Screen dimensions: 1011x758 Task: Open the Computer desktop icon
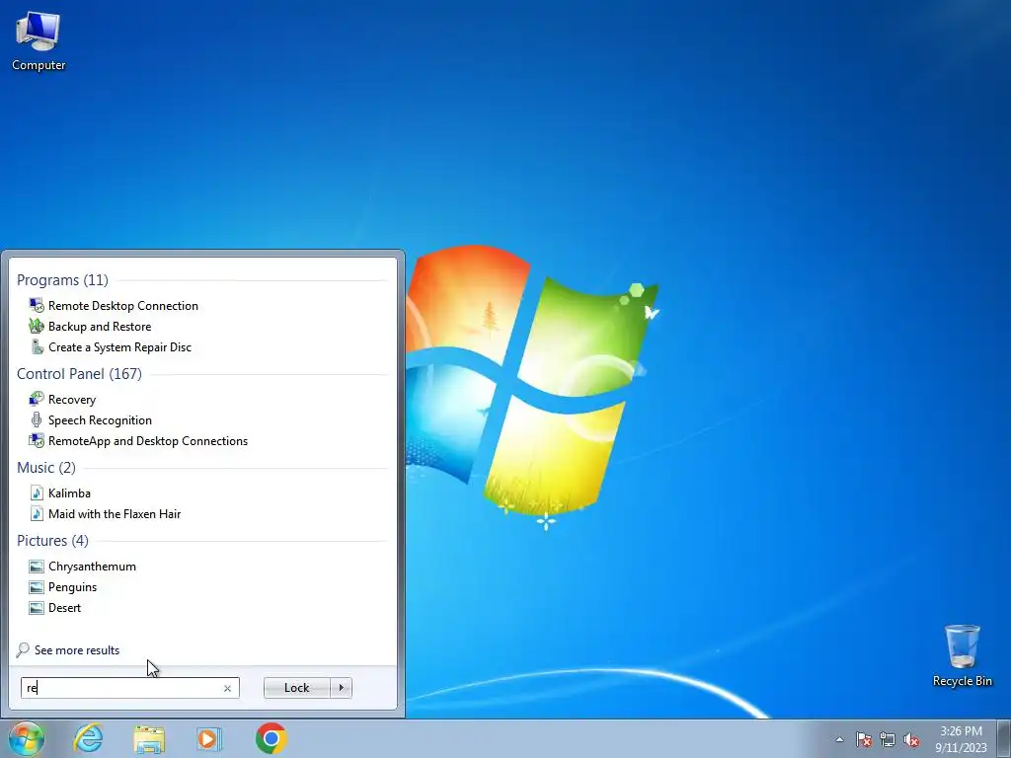point(39,41)
